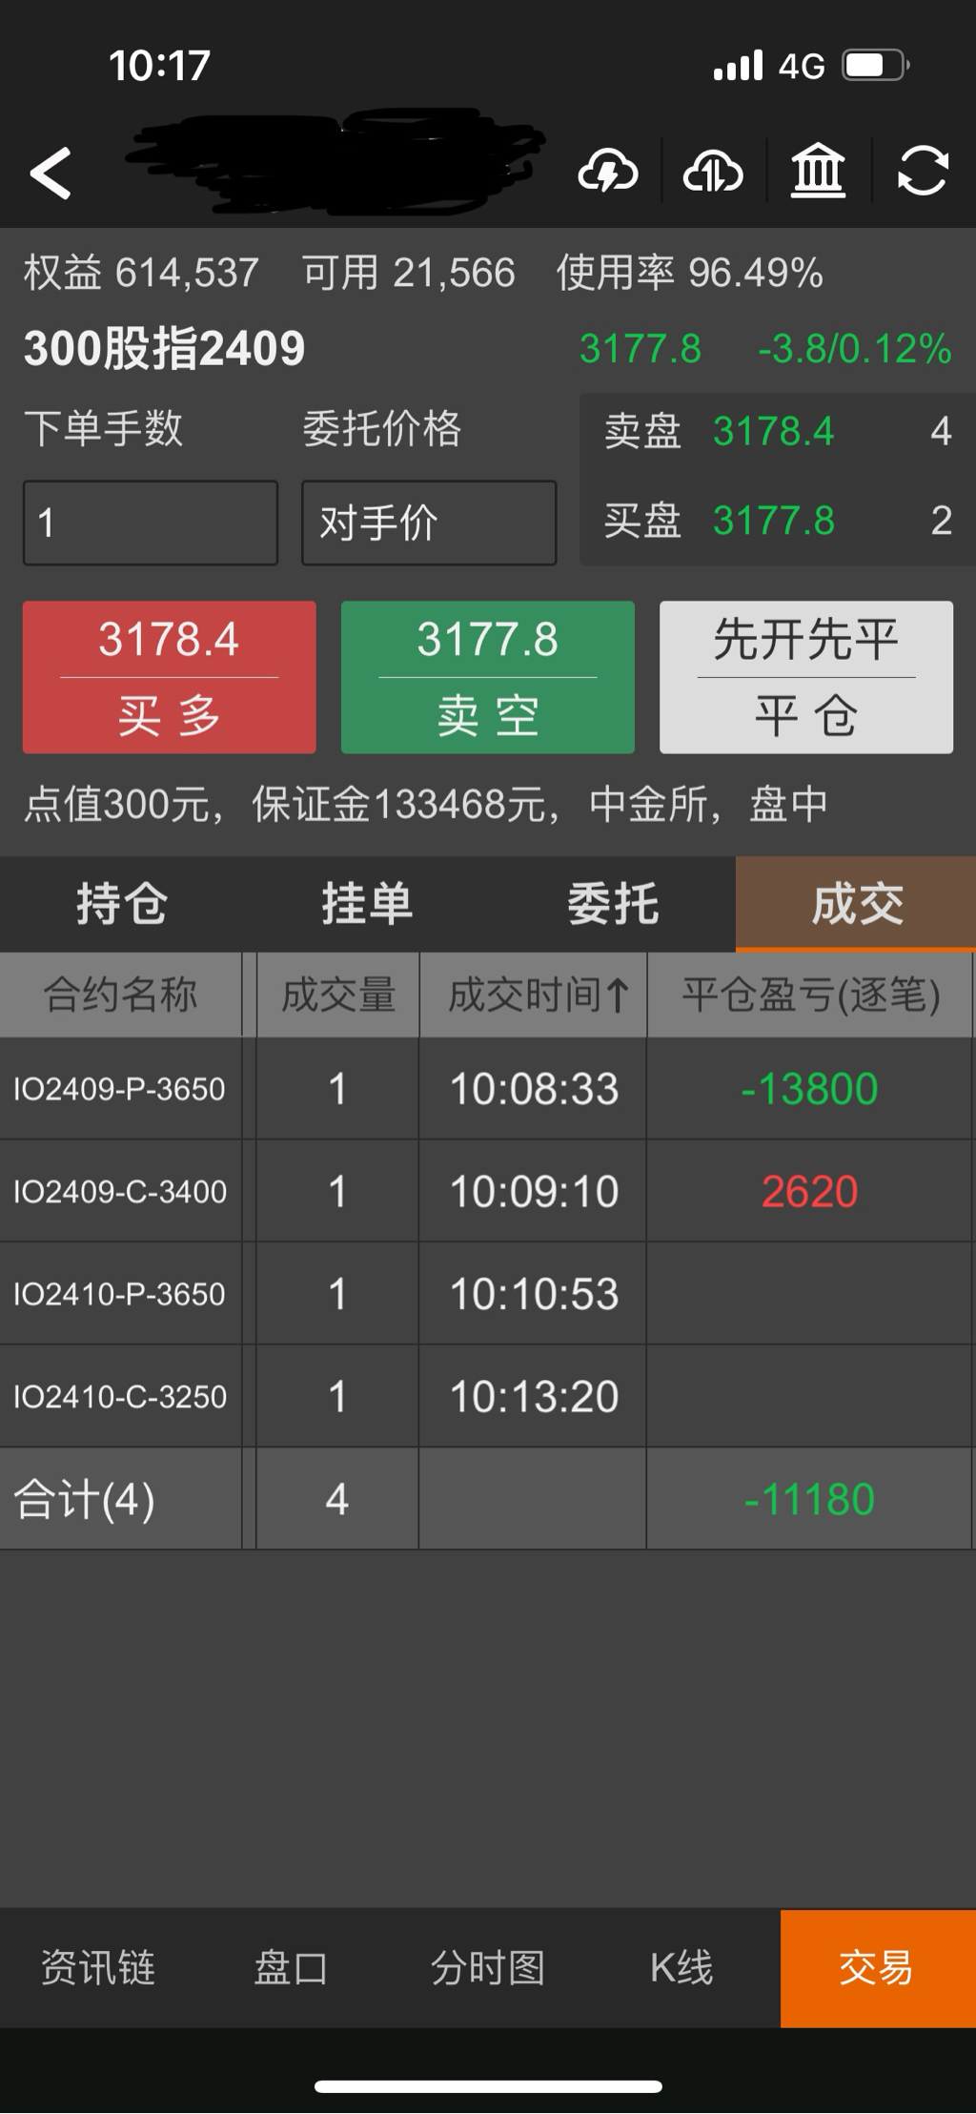Screen dimensions: 976x2114
Task: Tap the 2620 profit/loss cell
Action: point(809,1191)
